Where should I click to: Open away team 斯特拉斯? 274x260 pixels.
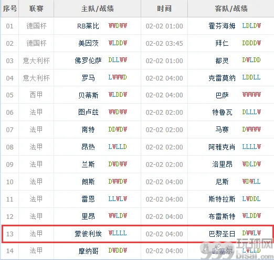point(222,199)
